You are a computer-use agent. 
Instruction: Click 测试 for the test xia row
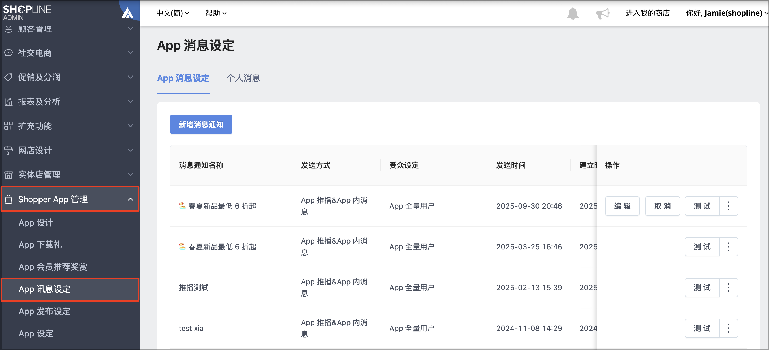click(702, 328)
